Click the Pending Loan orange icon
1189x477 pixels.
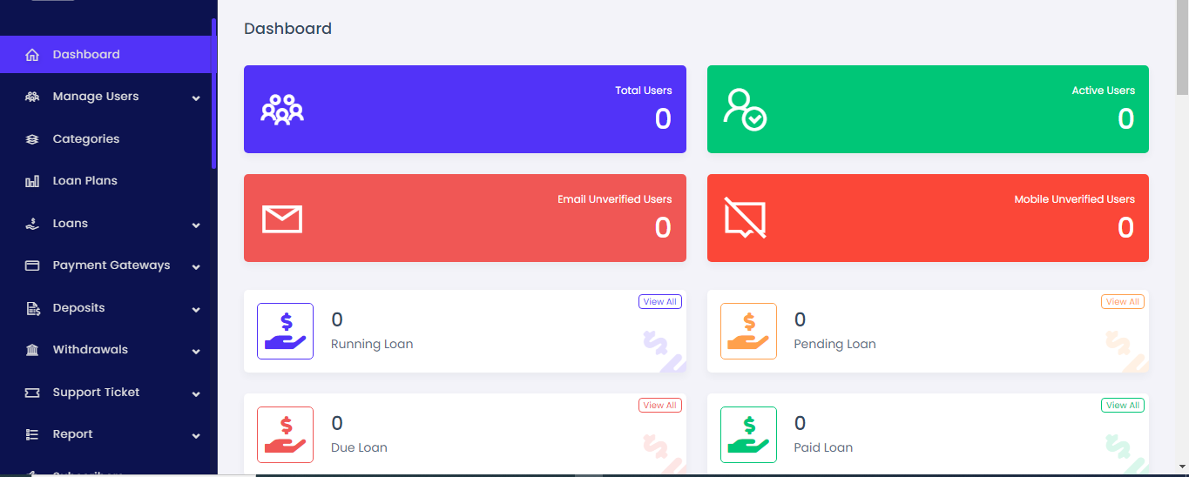click(748, 332)
